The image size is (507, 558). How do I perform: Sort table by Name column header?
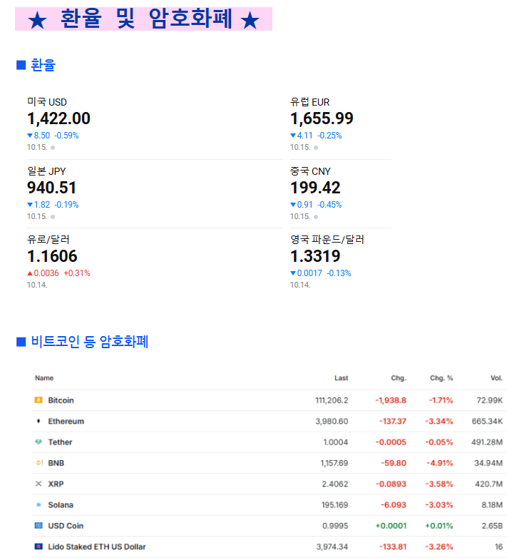click(x=44, y=378)
